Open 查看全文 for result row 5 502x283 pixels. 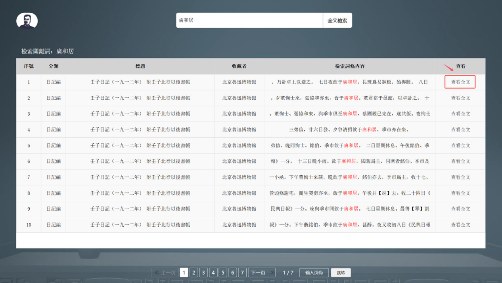pyautogui.click(x=460, y=146)
